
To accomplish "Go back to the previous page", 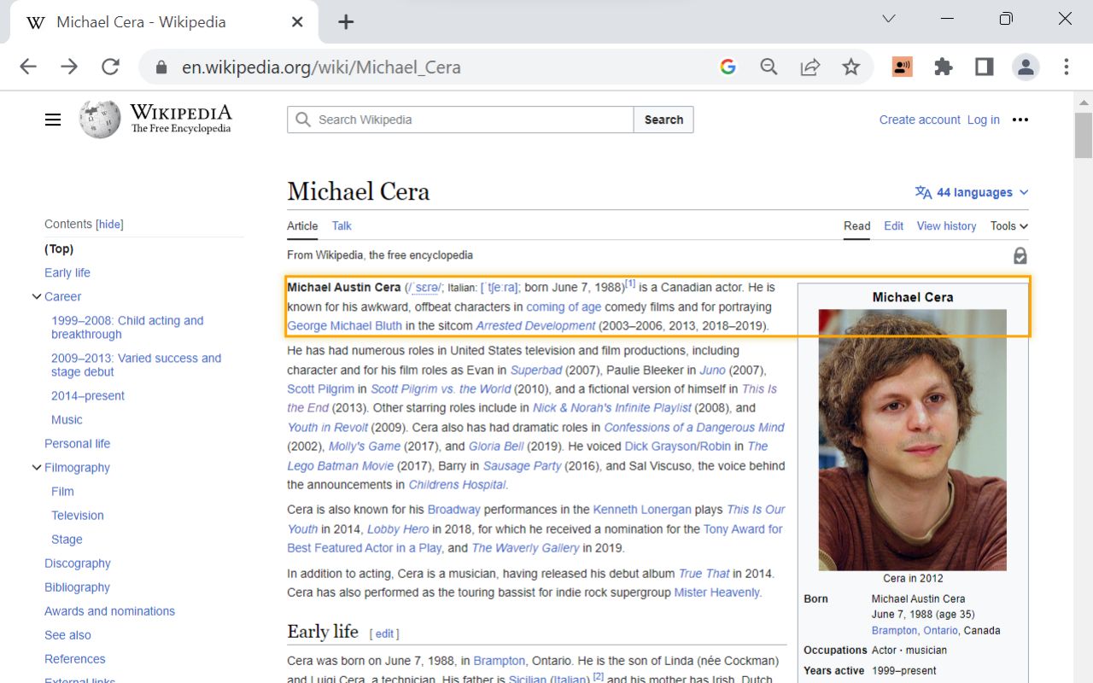I will click(x=28, y=67).
